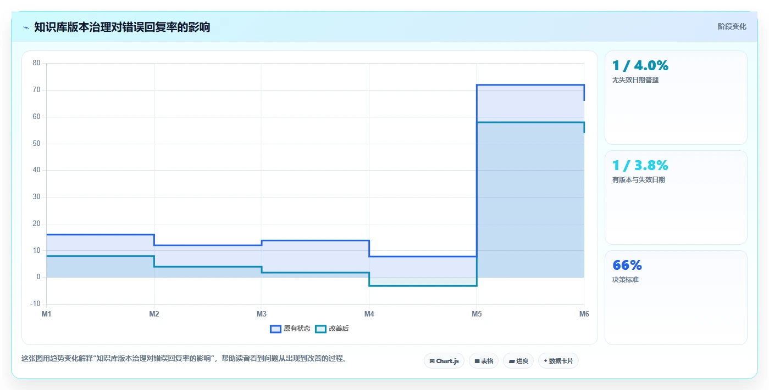Screen dimensions: 769x390
Task: Click the -10 y-axis label
Action: (x=36, y=304)
